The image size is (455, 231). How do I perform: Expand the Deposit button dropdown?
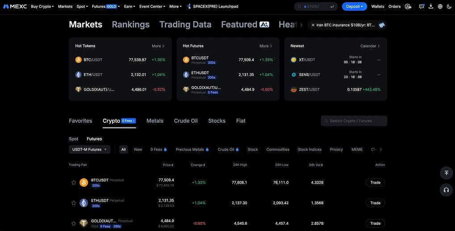pyautogui.click(x=354, y=6)
